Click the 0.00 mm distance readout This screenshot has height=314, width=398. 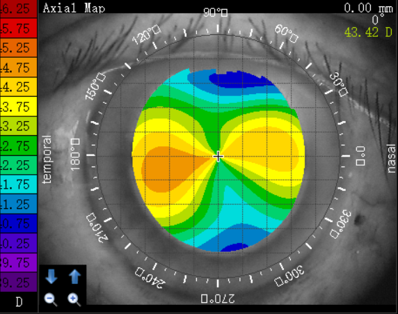pyautogui.click(x=368, y=8)
